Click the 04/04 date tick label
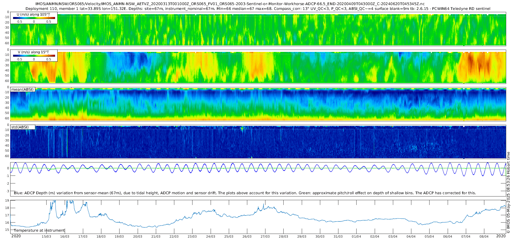511x241 pixels. pos(411,236)
